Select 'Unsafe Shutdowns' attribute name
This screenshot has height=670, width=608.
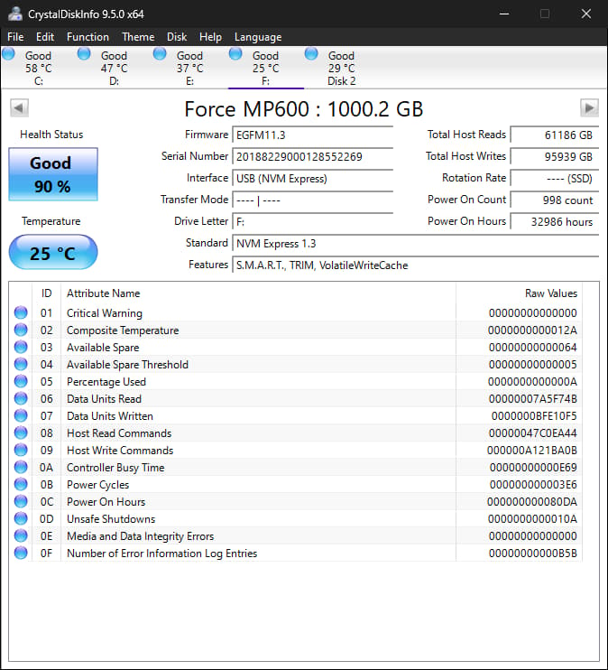111,518
